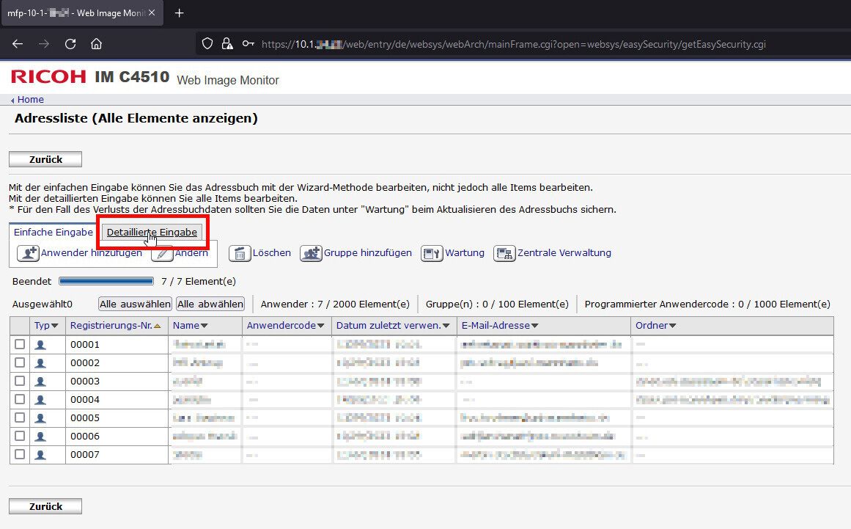851x529 pixels.
Task: Click the key saved-password icon
Action: click(x=248, y=44)
